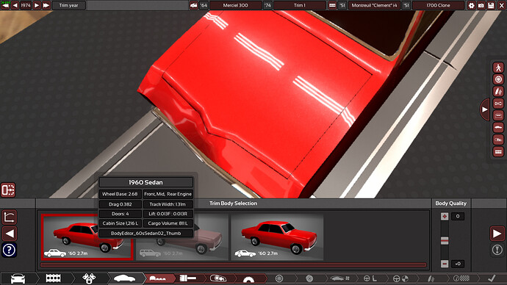Click the Body Quality top value field
The width and height of the screenshot is (507, 285).
tap(458, 216)
